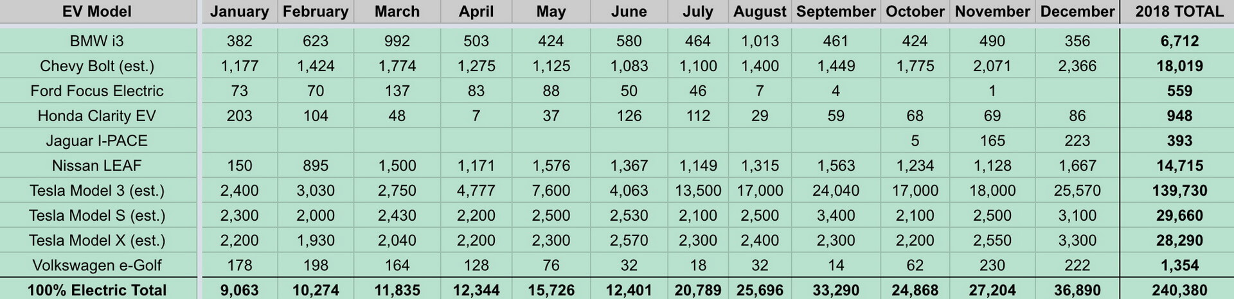Viewport: 1234px width, 299px height.
Task: Select the Tesla Model X June cell 2,570
Action: 629,241
